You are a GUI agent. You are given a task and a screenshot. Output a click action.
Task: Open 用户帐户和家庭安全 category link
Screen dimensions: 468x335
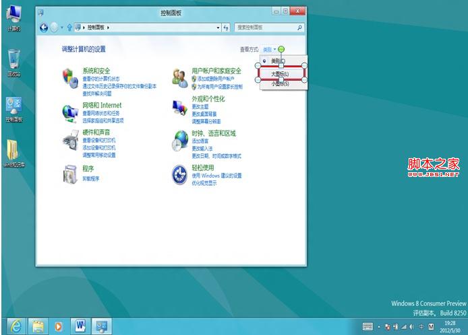216,71
